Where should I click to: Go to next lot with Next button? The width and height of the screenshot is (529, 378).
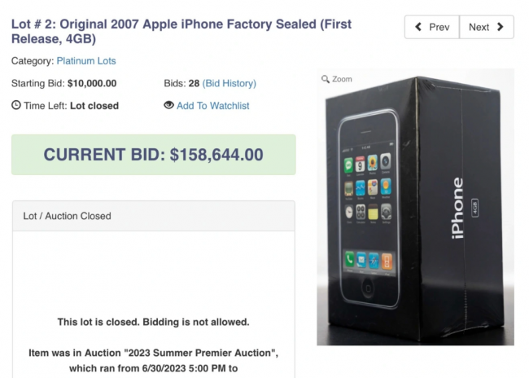pyautogui.click(x=487, y=27)
